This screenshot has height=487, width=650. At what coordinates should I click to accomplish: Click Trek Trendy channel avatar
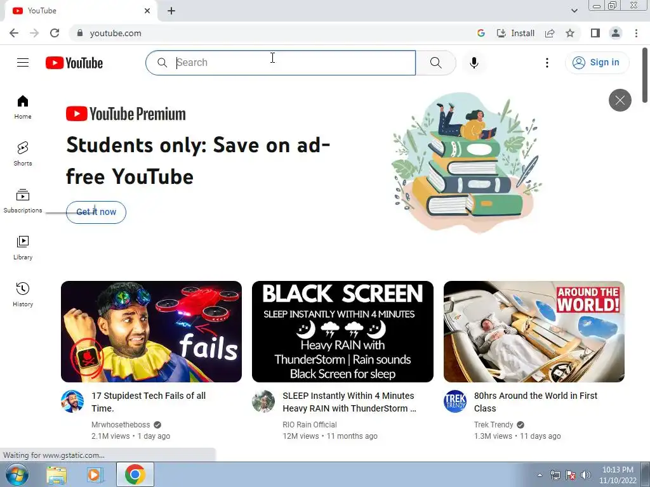(x=454, y=401)
